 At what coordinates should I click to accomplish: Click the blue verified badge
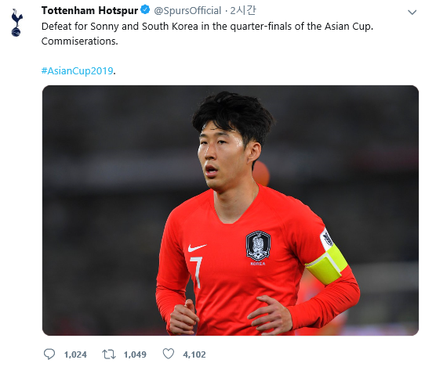pos(145,10)
